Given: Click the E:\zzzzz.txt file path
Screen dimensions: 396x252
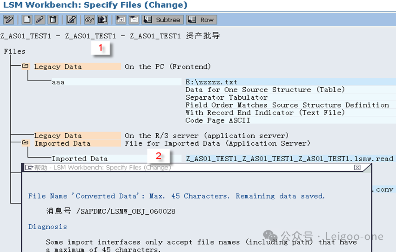Looking at the screenshot, I should (x=211, y=82).
